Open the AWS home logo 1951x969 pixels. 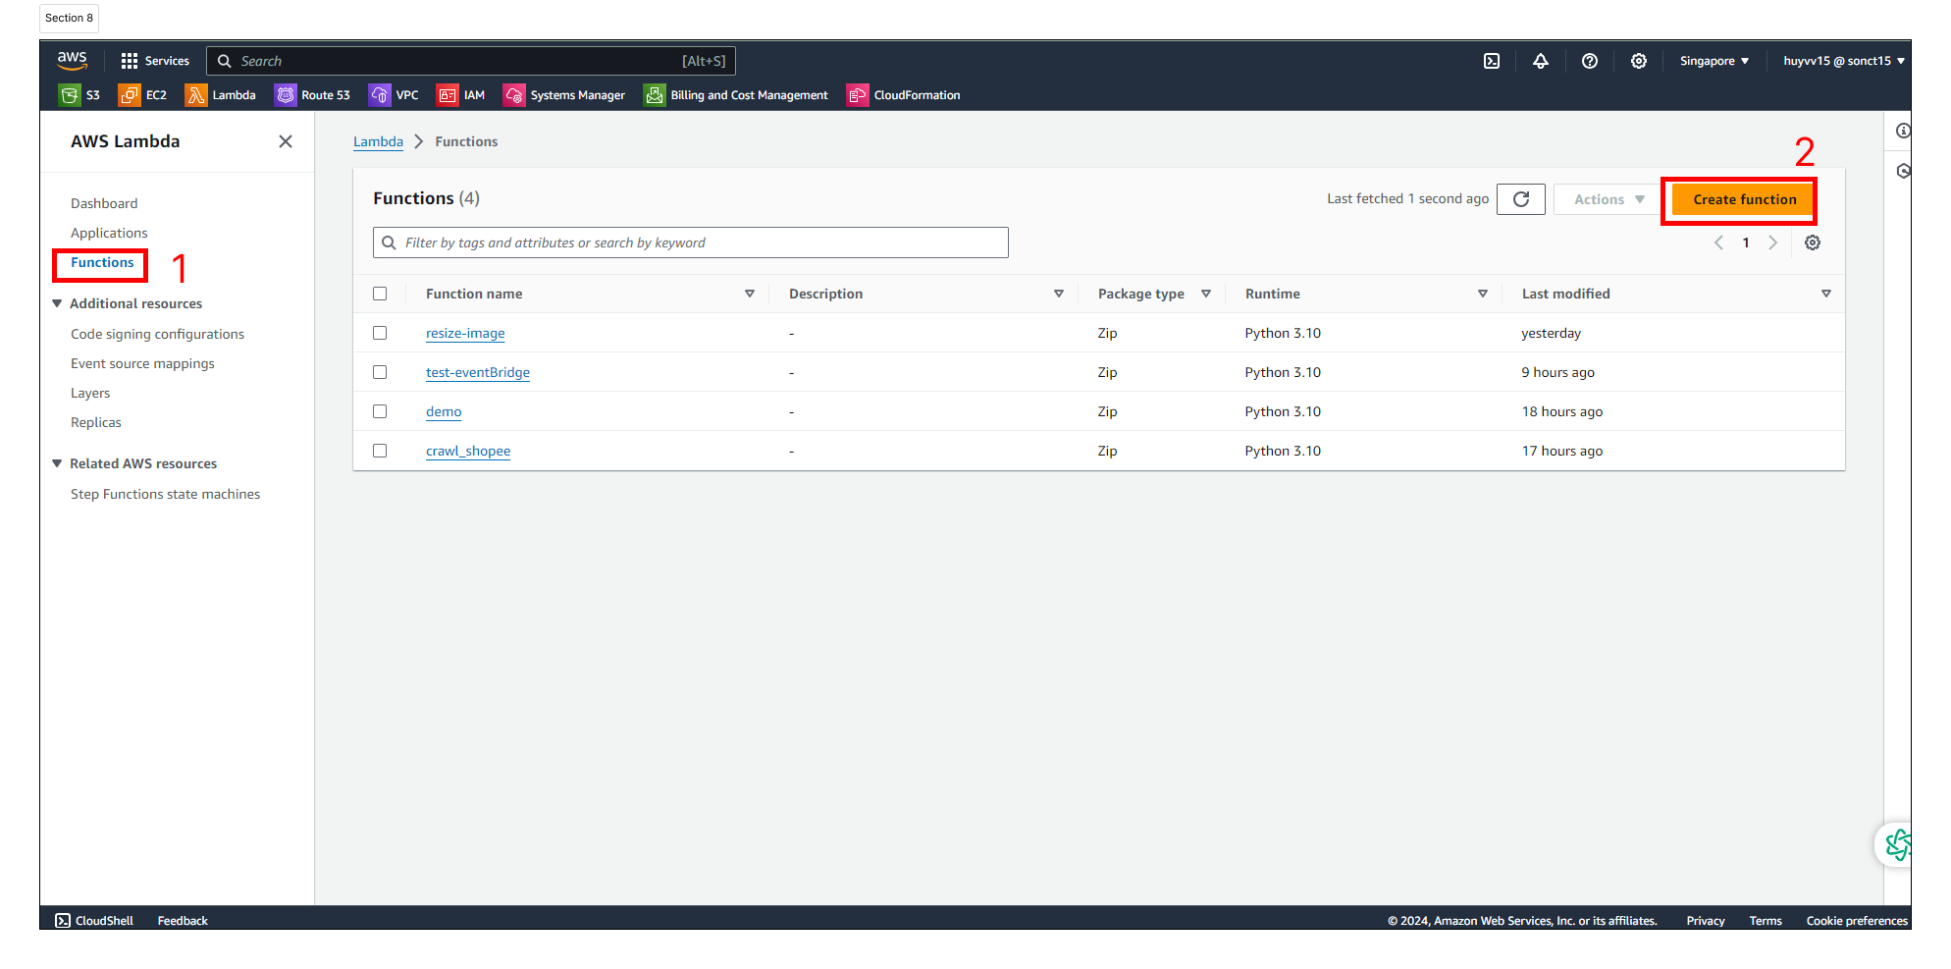[72, 60]
